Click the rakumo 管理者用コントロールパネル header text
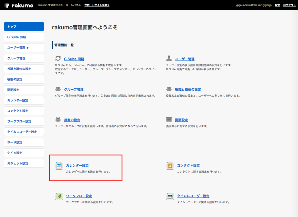Viewport: 298px width, 217px height. 59,5
